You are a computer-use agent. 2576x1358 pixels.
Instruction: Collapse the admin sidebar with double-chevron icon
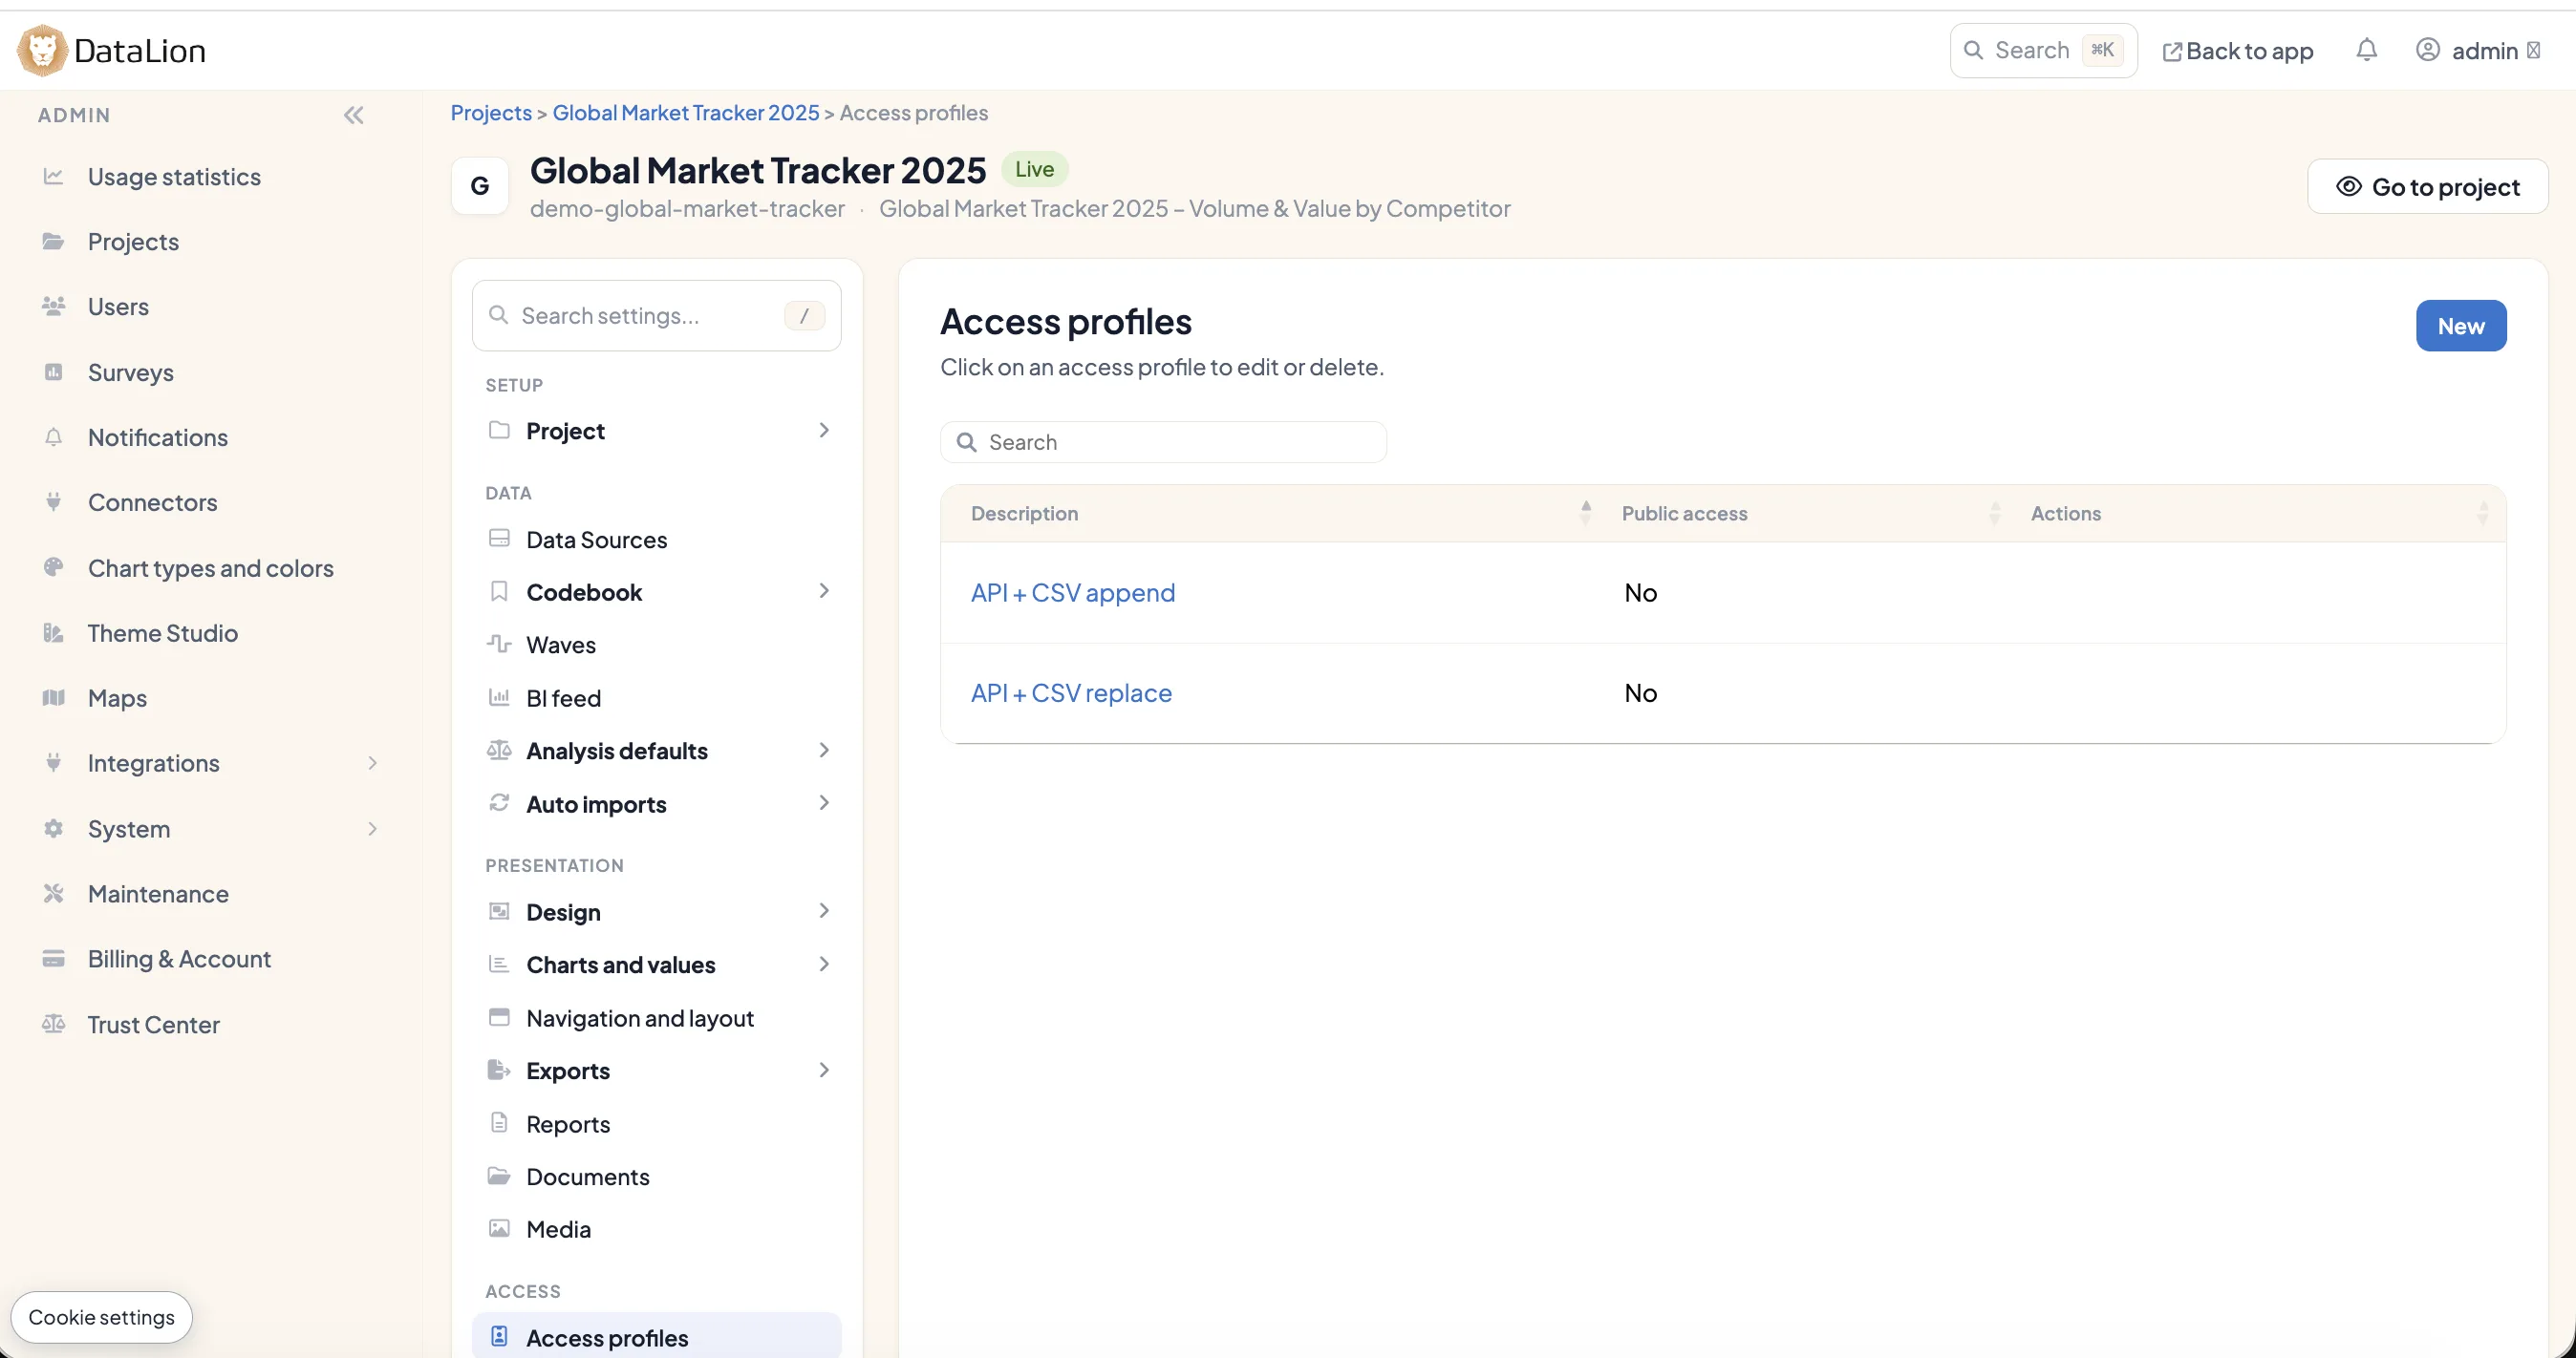pos(353,115)
